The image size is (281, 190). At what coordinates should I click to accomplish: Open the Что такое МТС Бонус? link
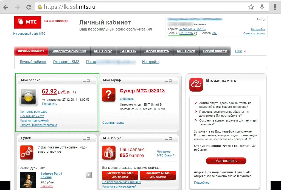tap(165, 153)
